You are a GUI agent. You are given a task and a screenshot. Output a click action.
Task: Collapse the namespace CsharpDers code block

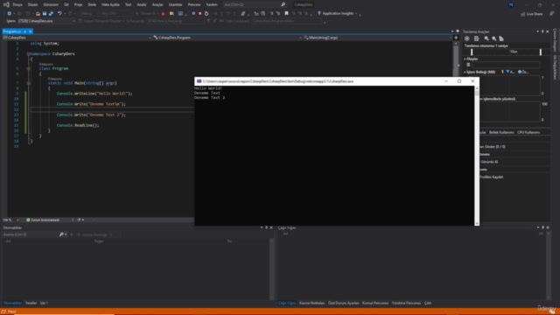point(29,54)
